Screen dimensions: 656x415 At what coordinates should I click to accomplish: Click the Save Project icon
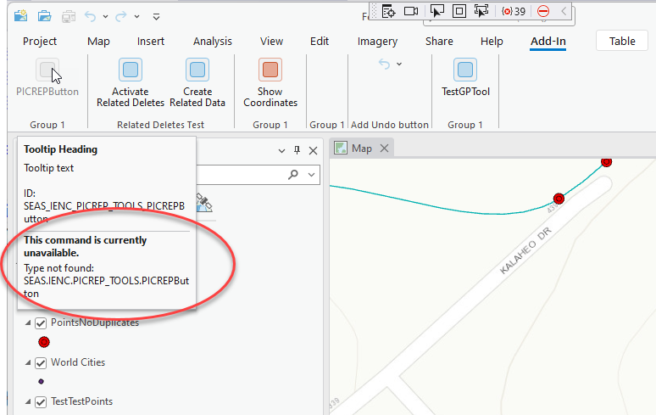click(x=68, y=16)
